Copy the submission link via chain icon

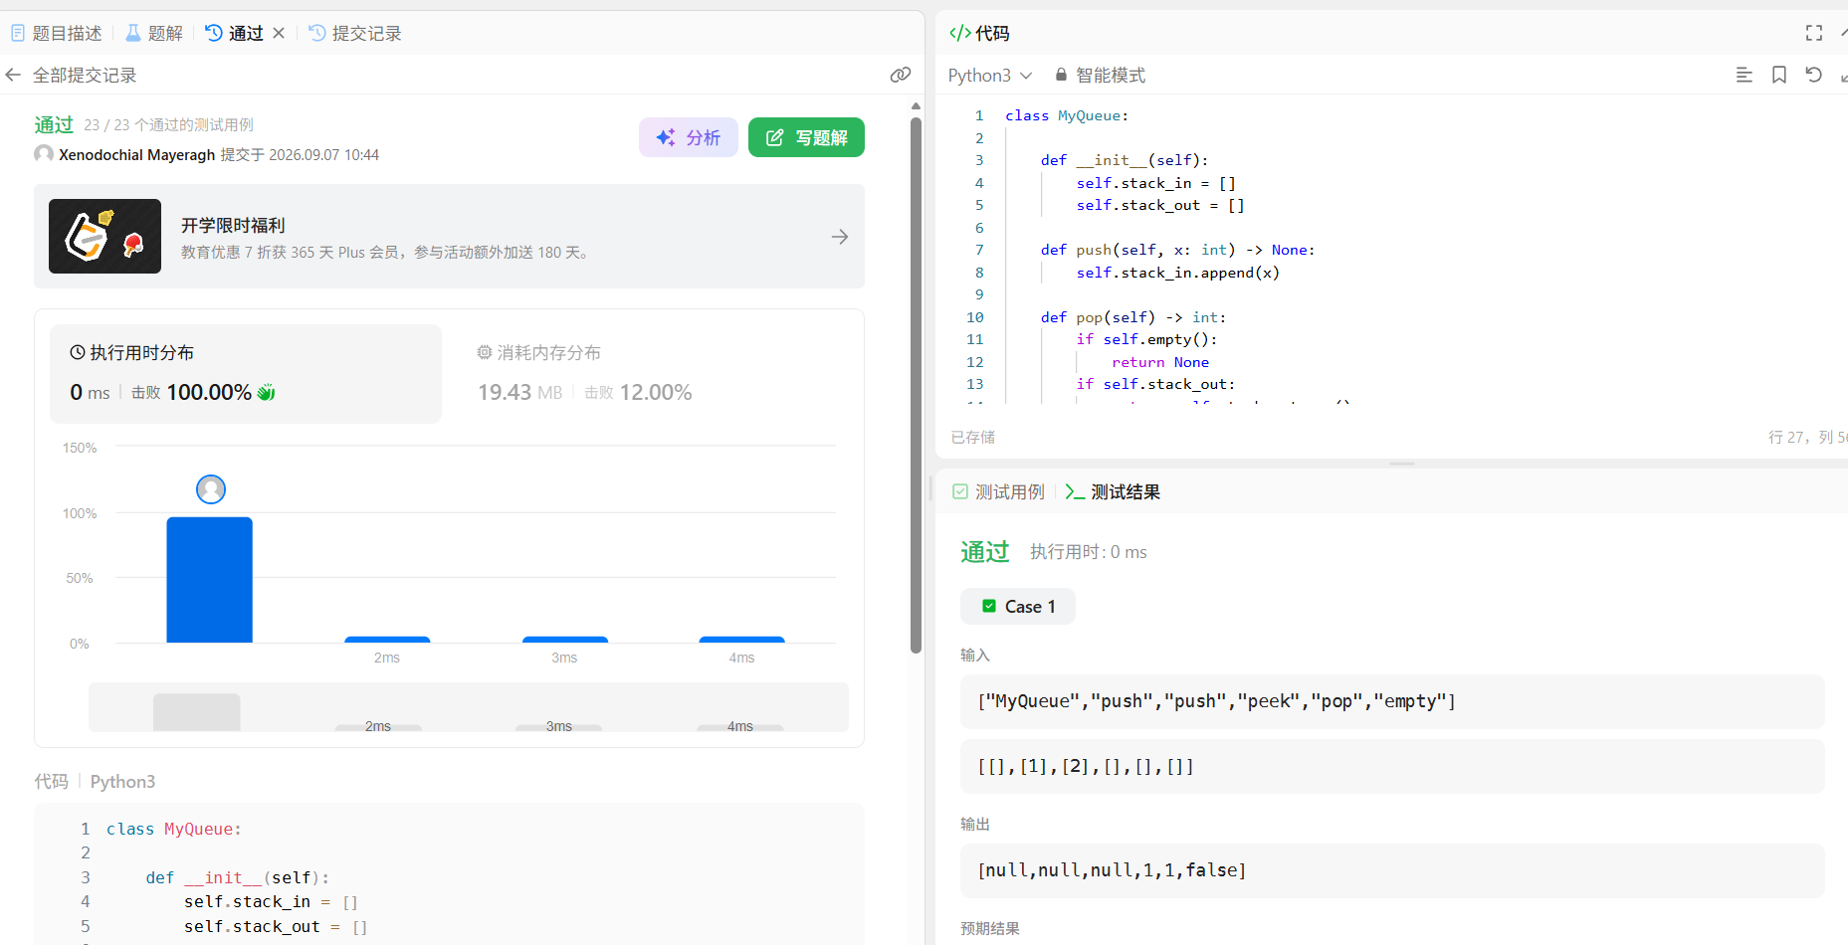click(x=901, y=75)
